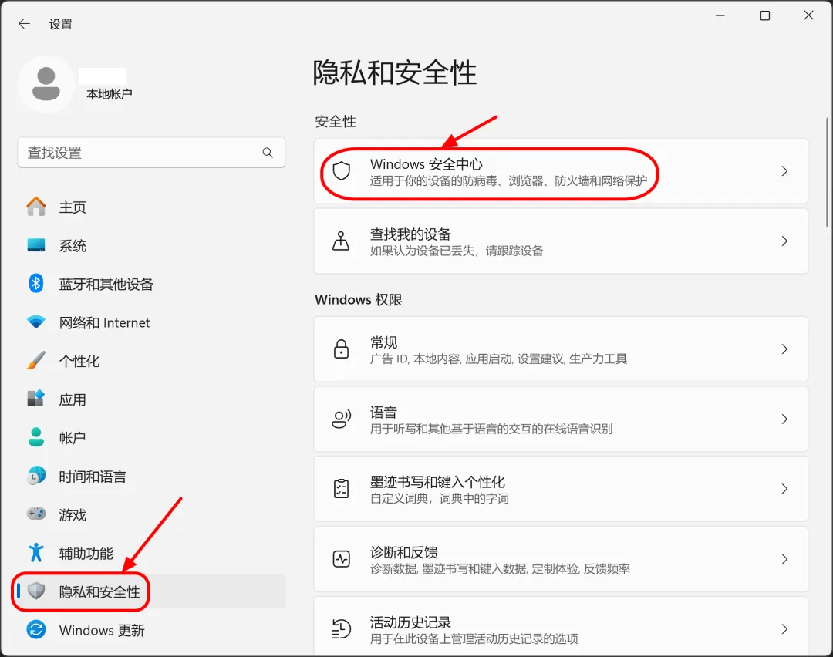Expand 语音 row chevron arrow
This screenshot has height=657, width=833.
pyautogui.click(x=784, y=419)
